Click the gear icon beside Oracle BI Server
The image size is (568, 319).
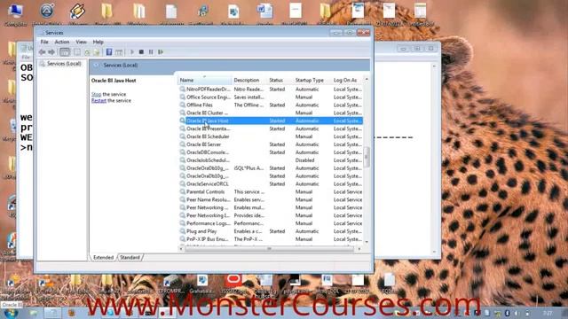point(183,144)
